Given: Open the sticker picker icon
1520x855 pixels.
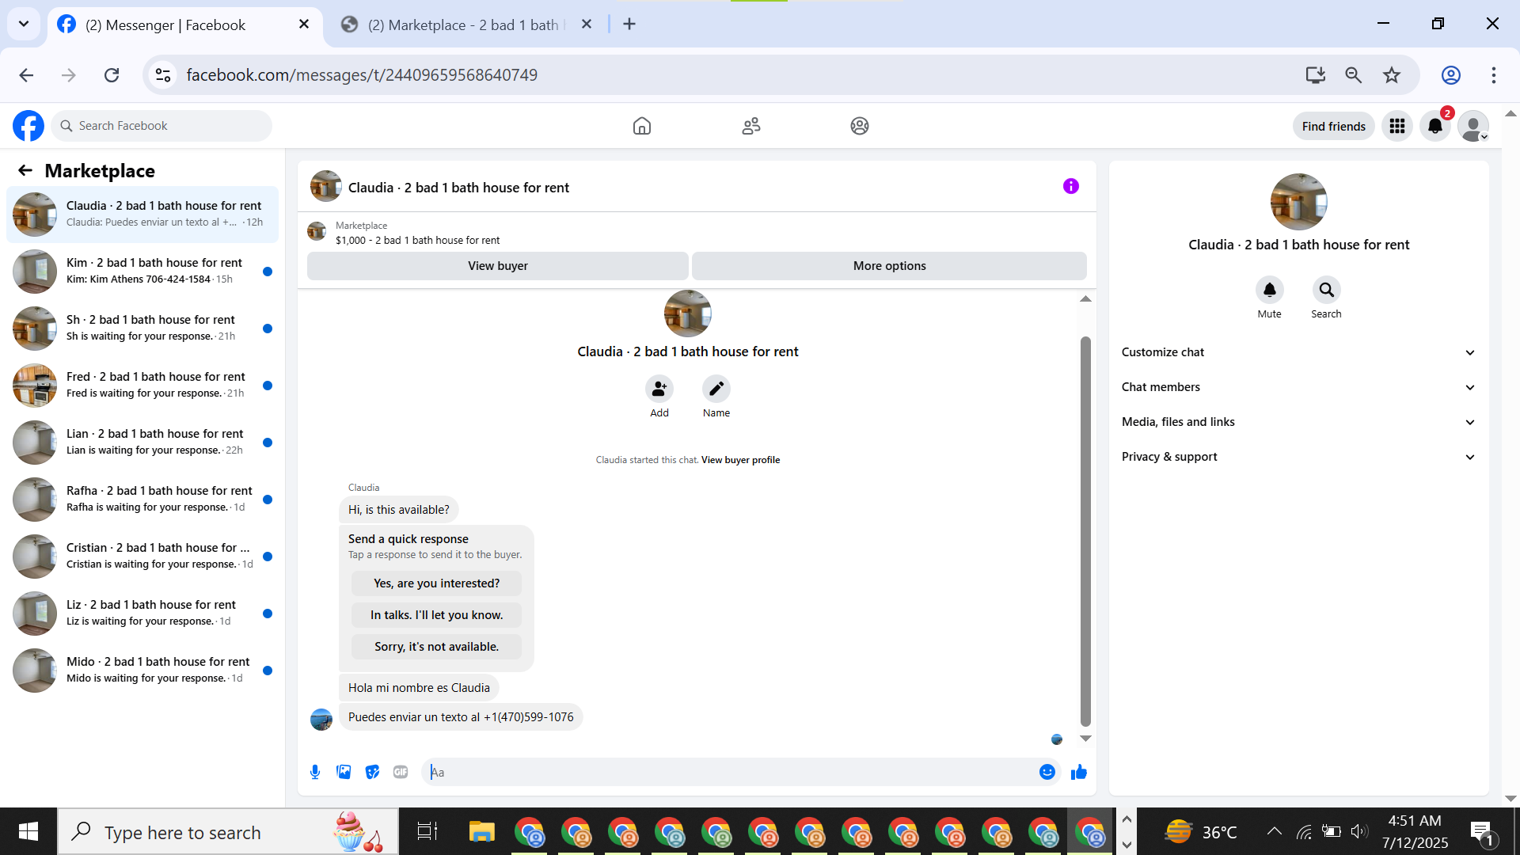Looking at the screenshot, I should (x=372, y=772).
